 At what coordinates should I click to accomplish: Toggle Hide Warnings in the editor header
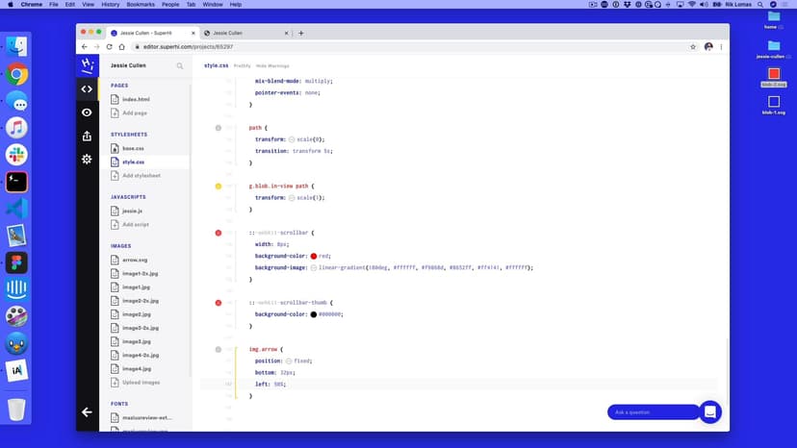point(273,65)
